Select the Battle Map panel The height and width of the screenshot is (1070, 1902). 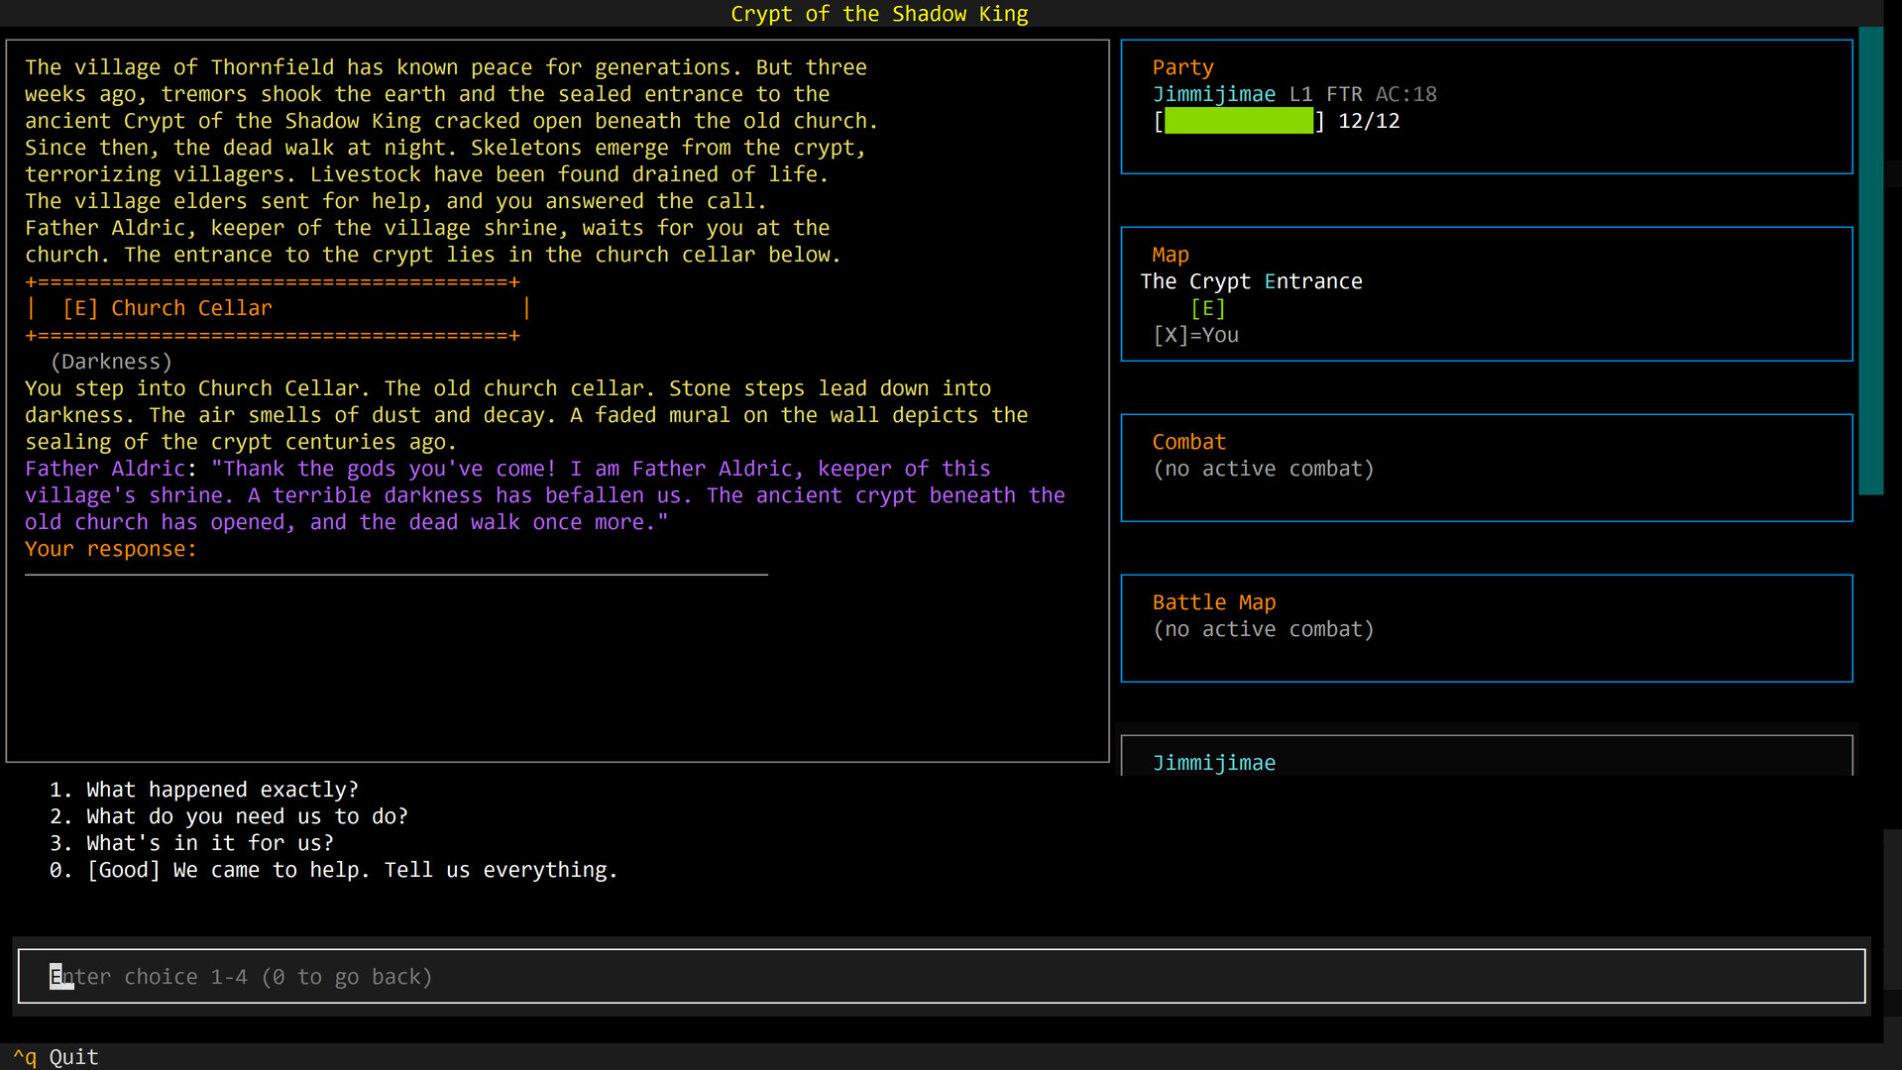[1213, 601]
